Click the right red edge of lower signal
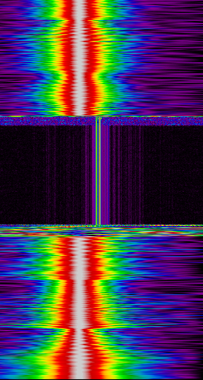The width and height of the screenshot is (203, 380). [x=94, y=308]
